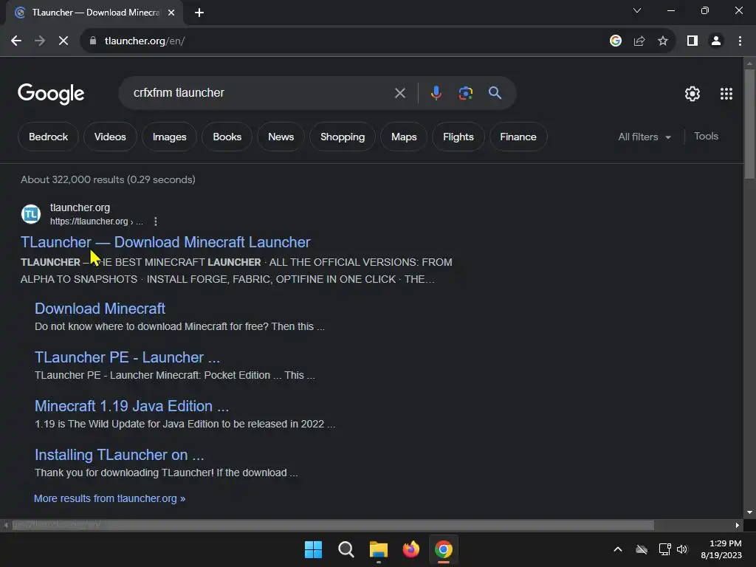Open More results from tlauncher.org
Screen dimensions: 756x567
[109, 498]
